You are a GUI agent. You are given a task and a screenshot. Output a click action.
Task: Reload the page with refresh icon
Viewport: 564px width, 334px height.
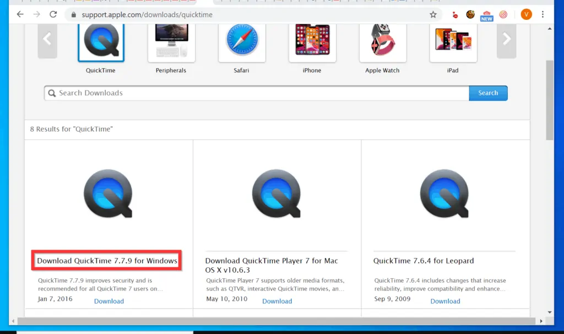pos(53,14)
